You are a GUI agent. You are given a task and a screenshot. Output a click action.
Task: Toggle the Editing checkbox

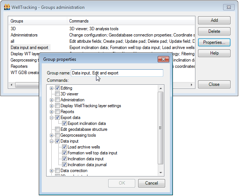pos(58,88)
